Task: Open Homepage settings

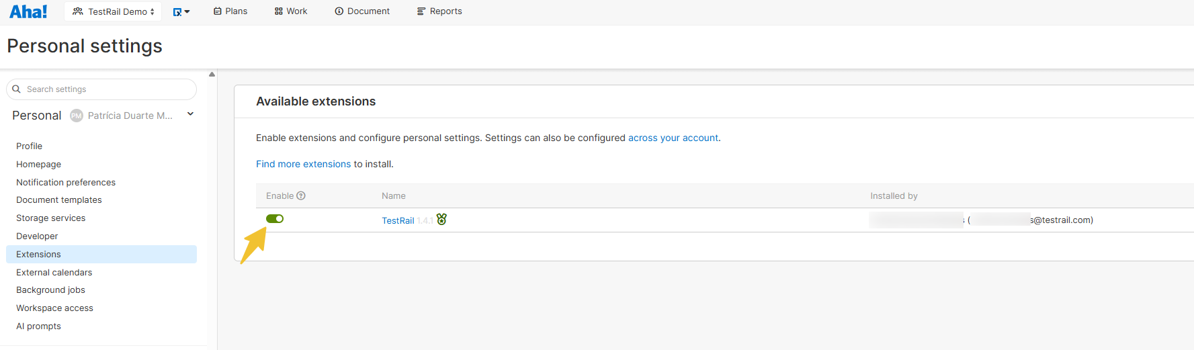Action: point(38,164)
